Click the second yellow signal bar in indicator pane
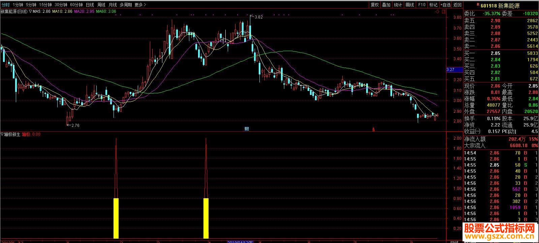 pos(206,218)
